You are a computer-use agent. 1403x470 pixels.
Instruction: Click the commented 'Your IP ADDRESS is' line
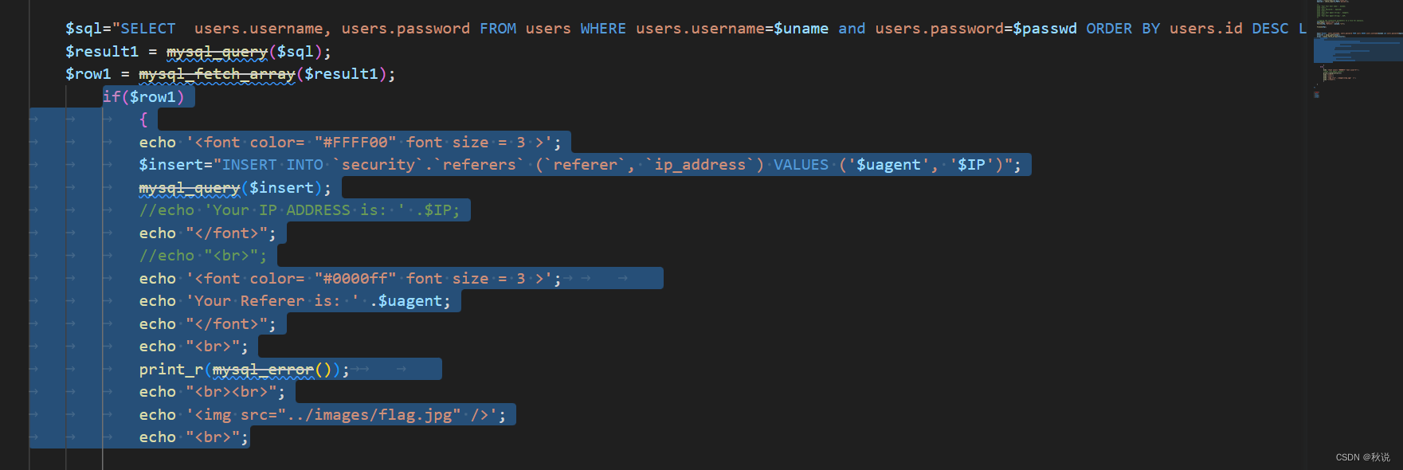coord(300,210)
